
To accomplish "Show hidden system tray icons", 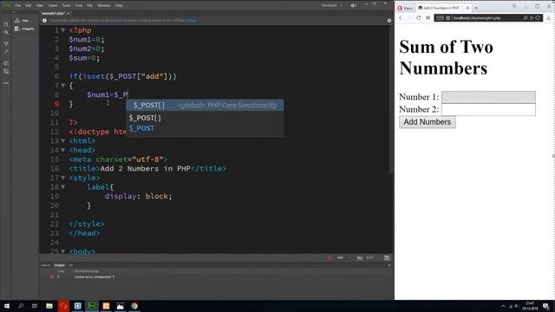I will click(x=503, y=306).
